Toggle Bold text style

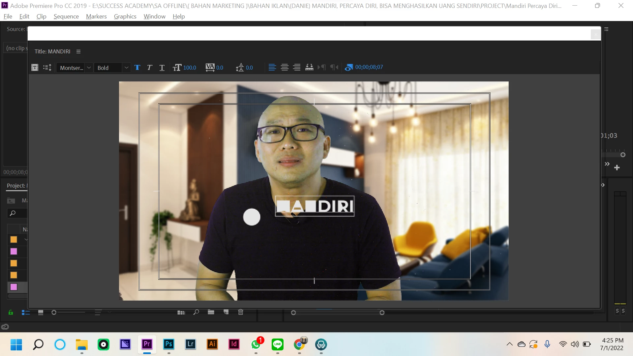tap(137, 68)
